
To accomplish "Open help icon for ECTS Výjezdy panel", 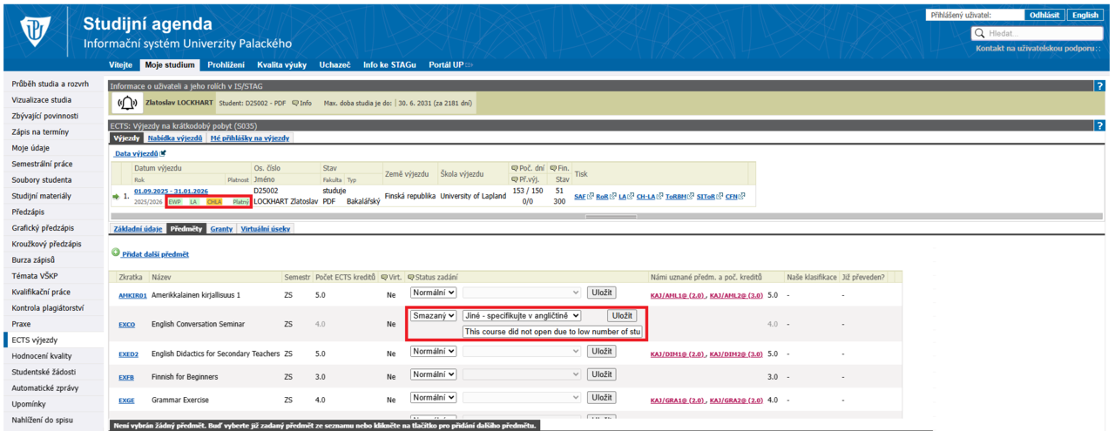I will click(1099, 125).
